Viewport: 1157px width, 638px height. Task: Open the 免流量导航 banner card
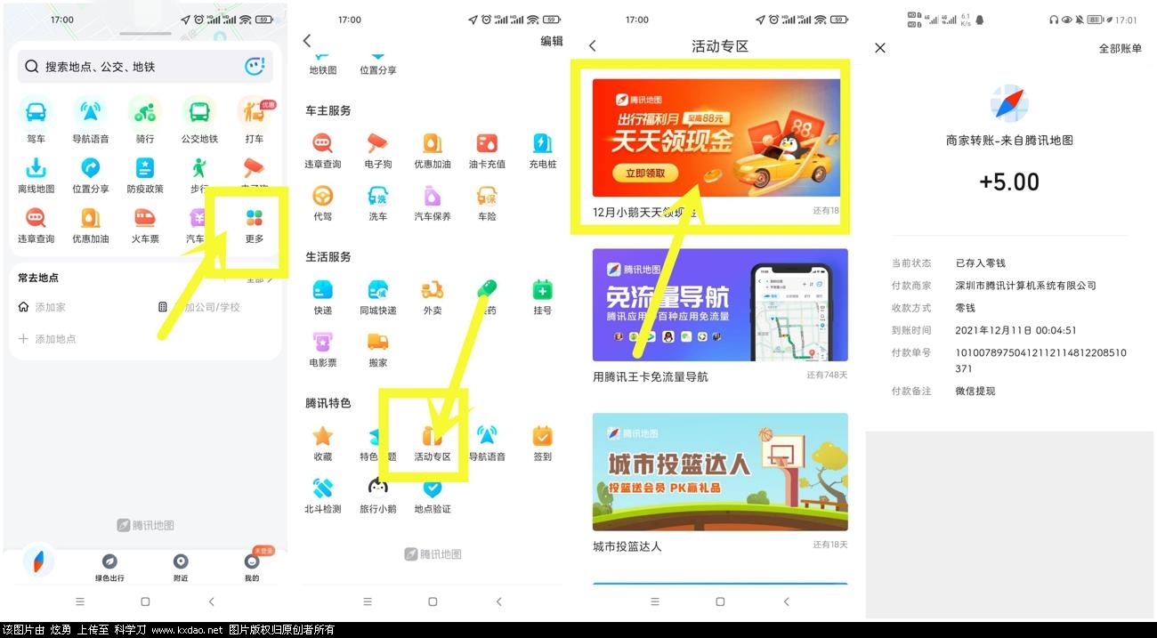720,304
